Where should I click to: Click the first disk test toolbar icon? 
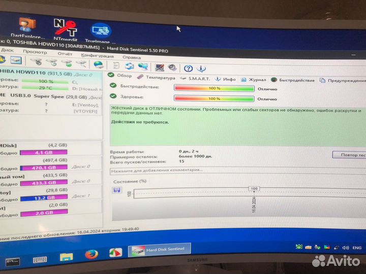[37, 61]
